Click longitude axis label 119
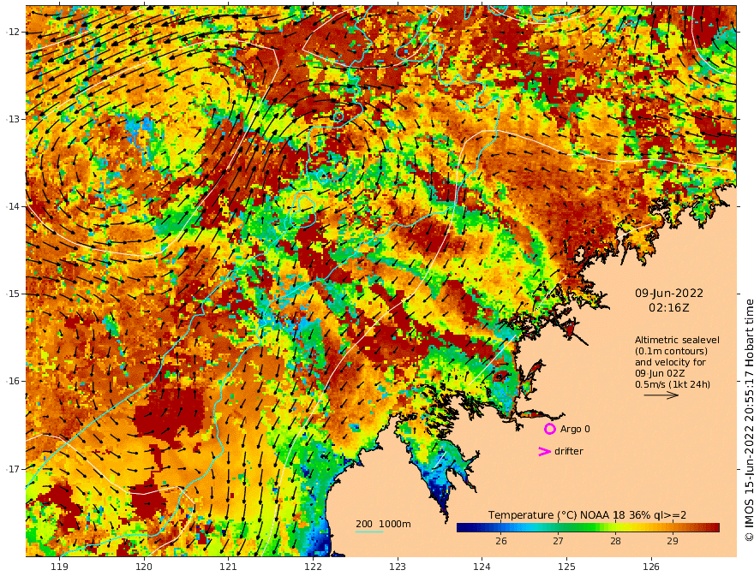Screen dimensions: 754x582 [x=59, y=567]
